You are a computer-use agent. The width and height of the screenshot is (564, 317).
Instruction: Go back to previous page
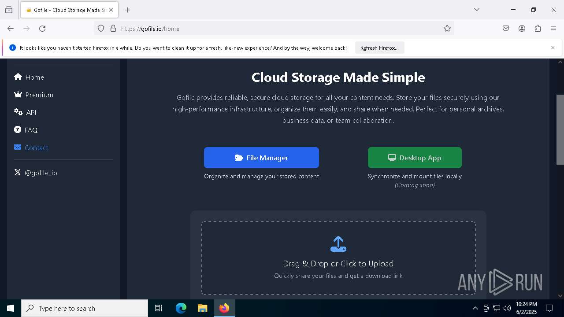coord(11,29)
